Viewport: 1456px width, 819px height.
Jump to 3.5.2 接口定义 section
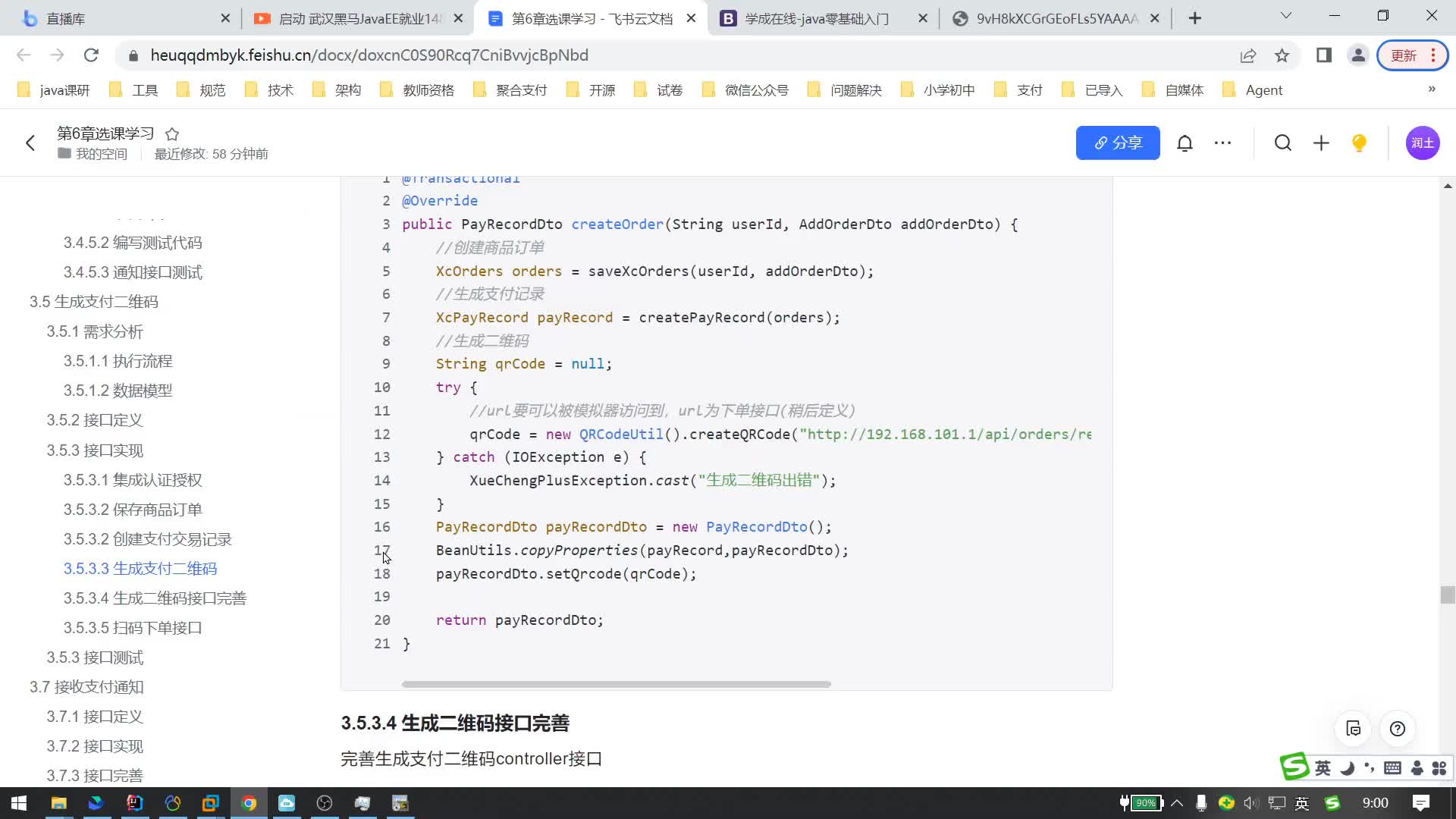pyautogui.click(x=95, y=420)
